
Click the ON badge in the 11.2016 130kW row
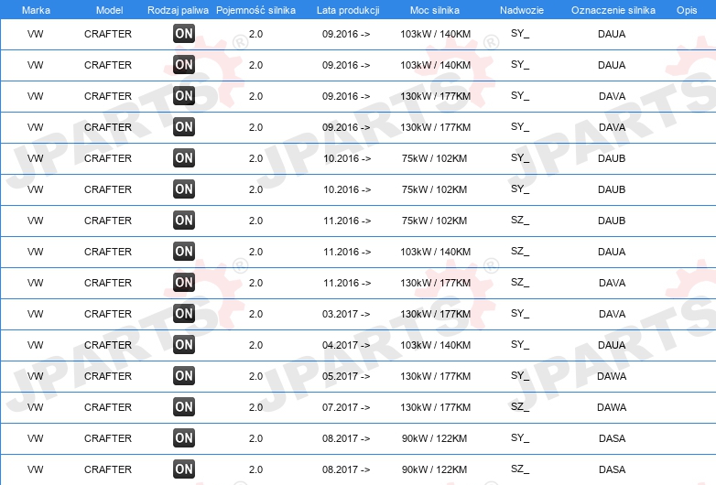tap(184, 282)
